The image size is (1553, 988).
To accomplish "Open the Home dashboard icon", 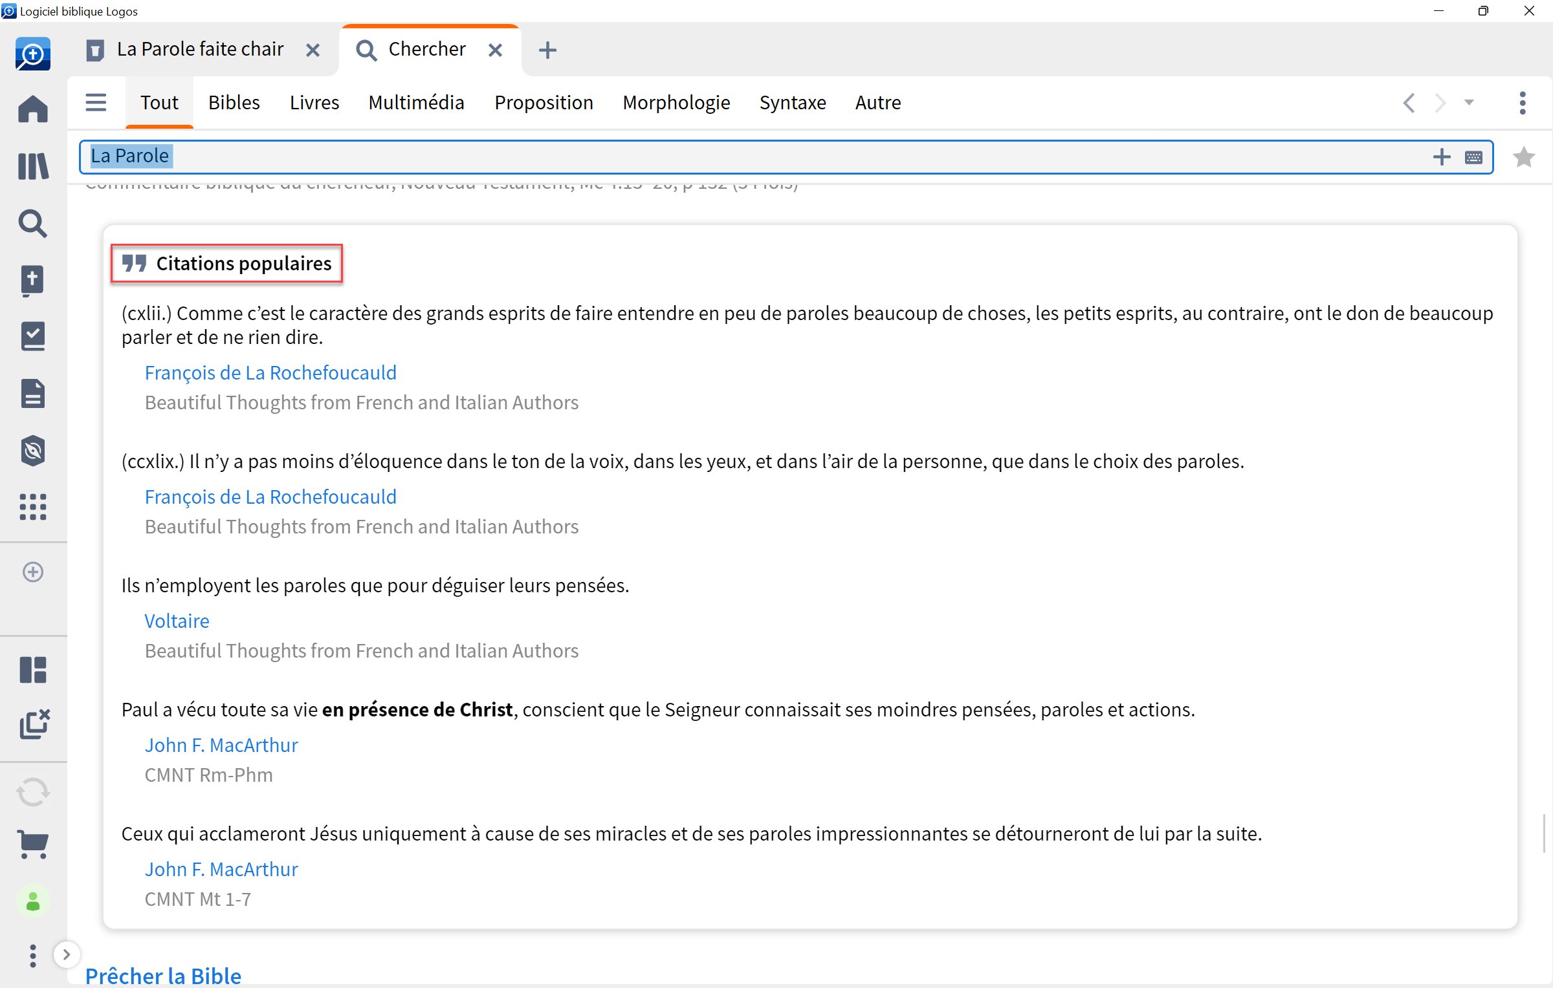I will tap(33, 109).
